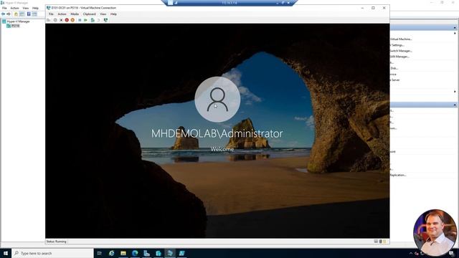
Task: Open Hyper-V Settings from Actions pane
Action: tap(397, 45)
